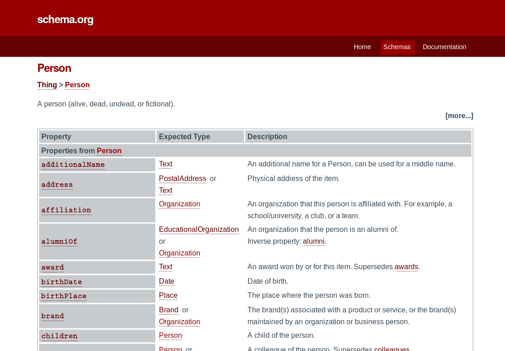
Task: Open the PostalAddress type link
Action: point(182,179)
